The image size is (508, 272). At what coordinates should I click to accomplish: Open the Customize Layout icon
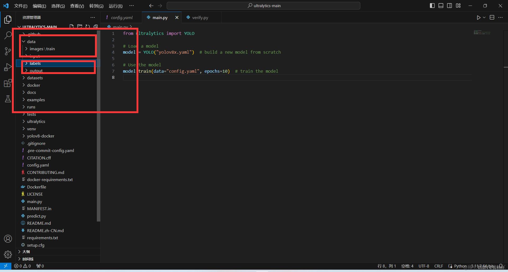458,6
